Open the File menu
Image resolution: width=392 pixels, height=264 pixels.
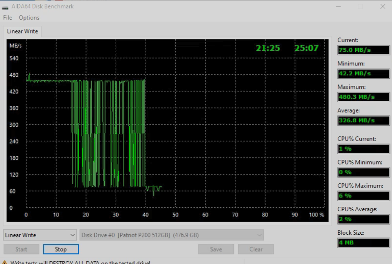tap(8, 18)
